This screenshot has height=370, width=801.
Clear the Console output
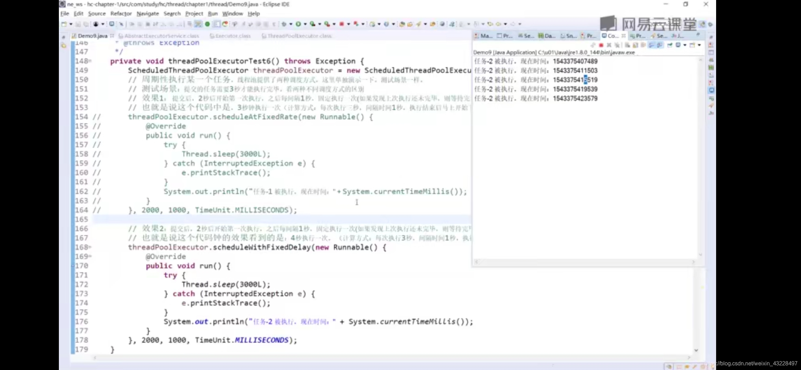pyautogui.click(x=627, y=45)
